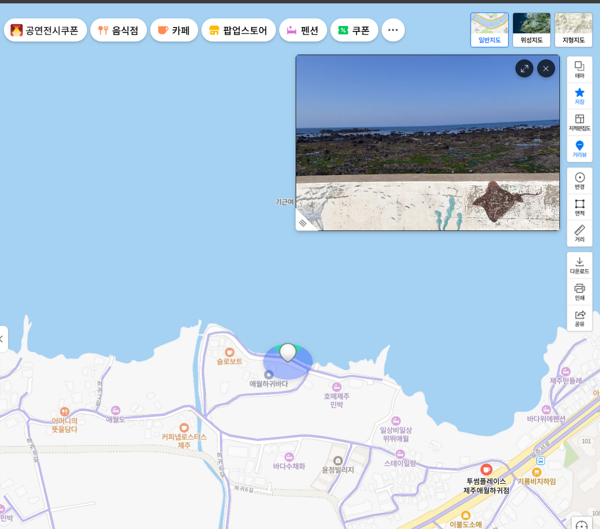Select the 일반지도 standard map type
600x529 pixels.
click(x=489, y=30)
